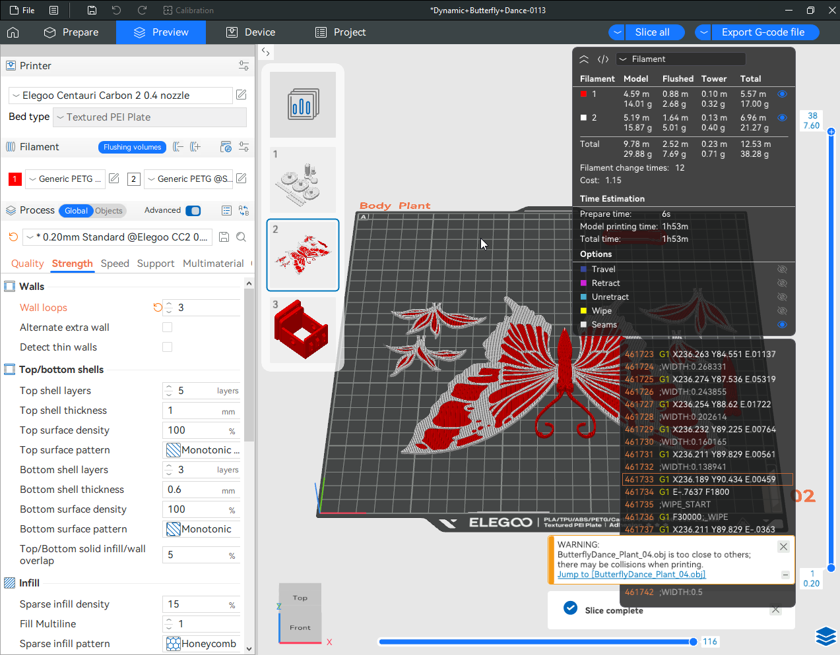This screenshot has height=655, width=840.
Task: Select the red filament 1 color swatch
Action: coord(15,179)
